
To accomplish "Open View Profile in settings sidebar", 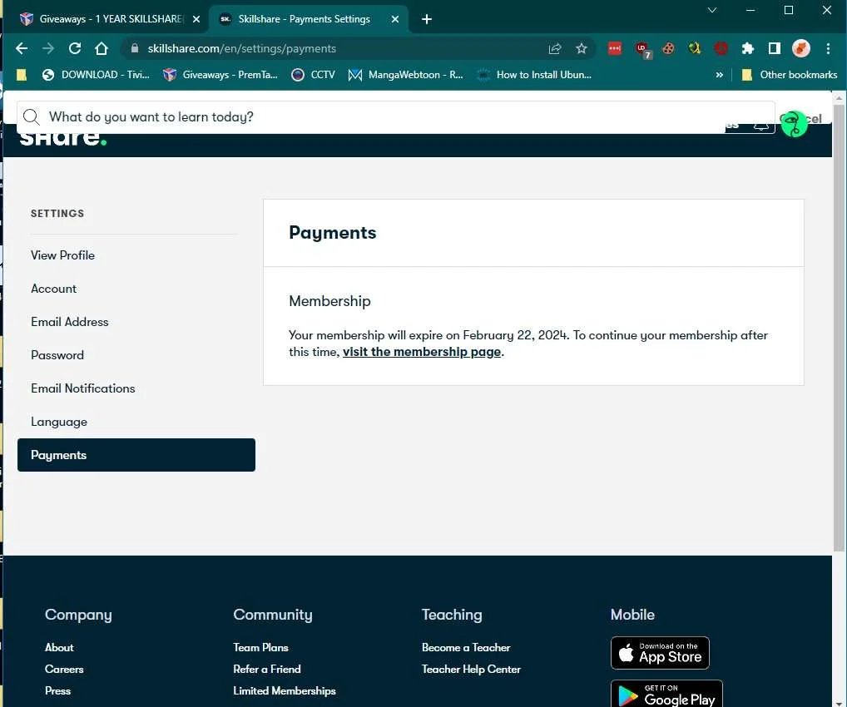I will (x=62, y=255).
